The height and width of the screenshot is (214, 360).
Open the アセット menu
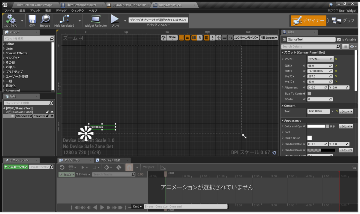[35, 11]
